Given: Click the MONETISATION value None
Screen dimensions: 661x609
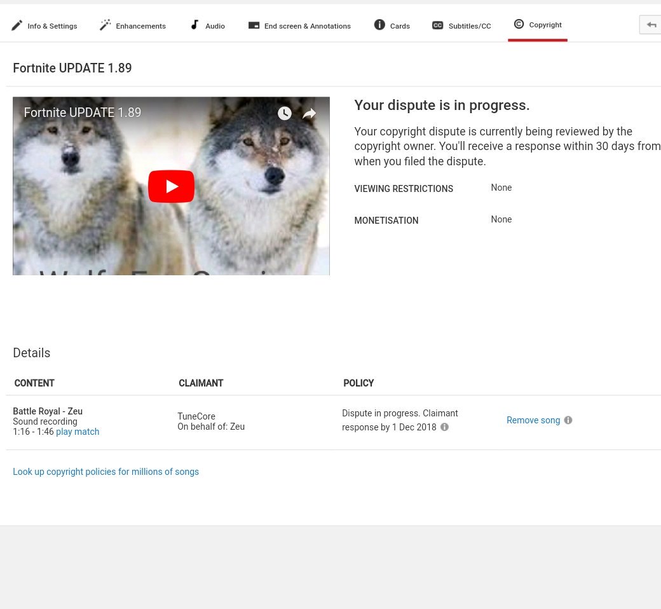Looking at the screenshot, I should (501, 219).
